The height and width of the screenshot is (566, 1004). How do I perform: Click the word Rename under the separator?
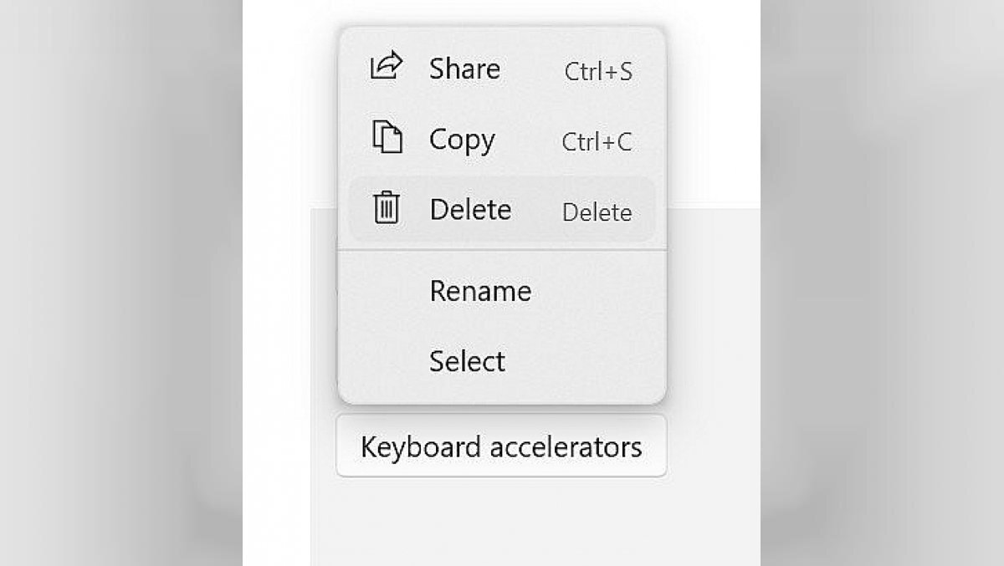point(480,291)
